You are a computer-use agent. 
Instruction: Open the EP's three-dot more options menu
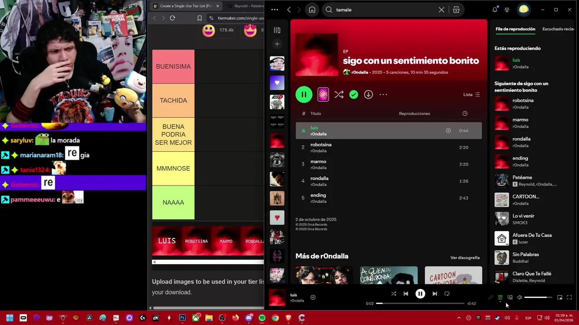click(383, 94)
